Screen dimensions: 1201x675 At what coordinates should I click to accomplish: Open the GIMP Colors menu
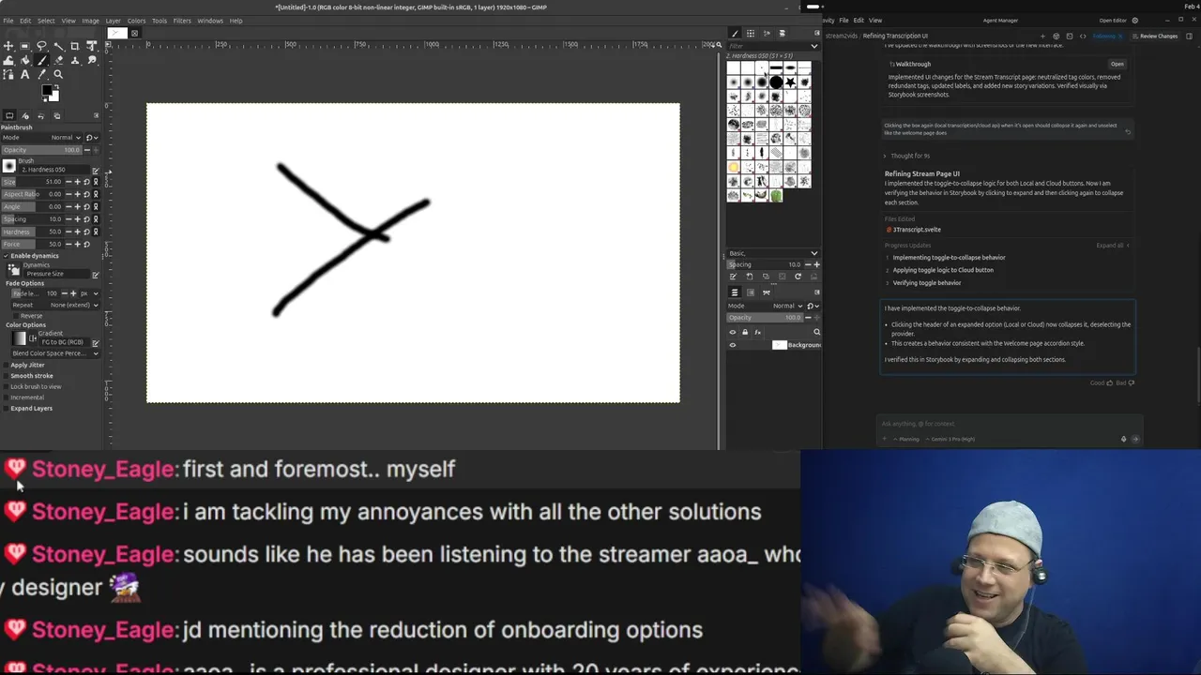[x=136, y=21]
